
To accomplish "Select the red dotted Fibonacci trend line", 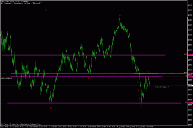I will [137, 79].
